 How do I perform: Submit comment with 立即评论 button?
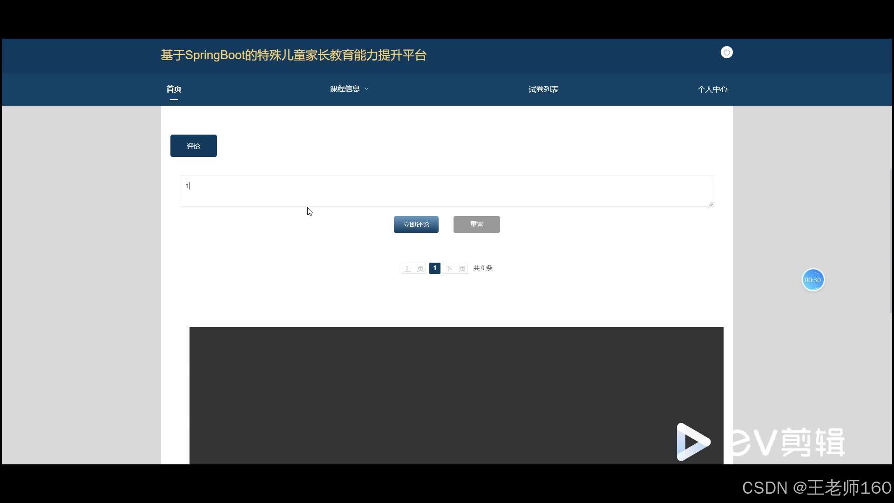416,224
